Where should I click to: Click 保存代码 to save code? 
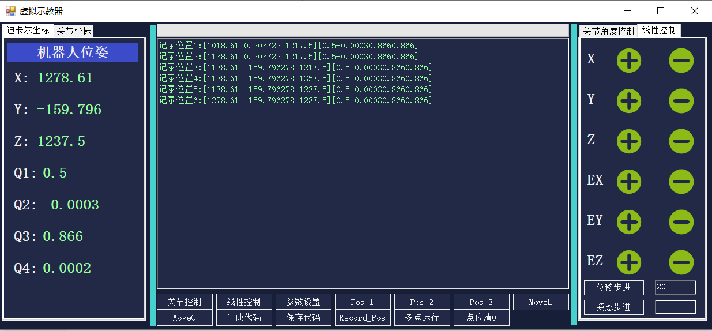point(303,318)
